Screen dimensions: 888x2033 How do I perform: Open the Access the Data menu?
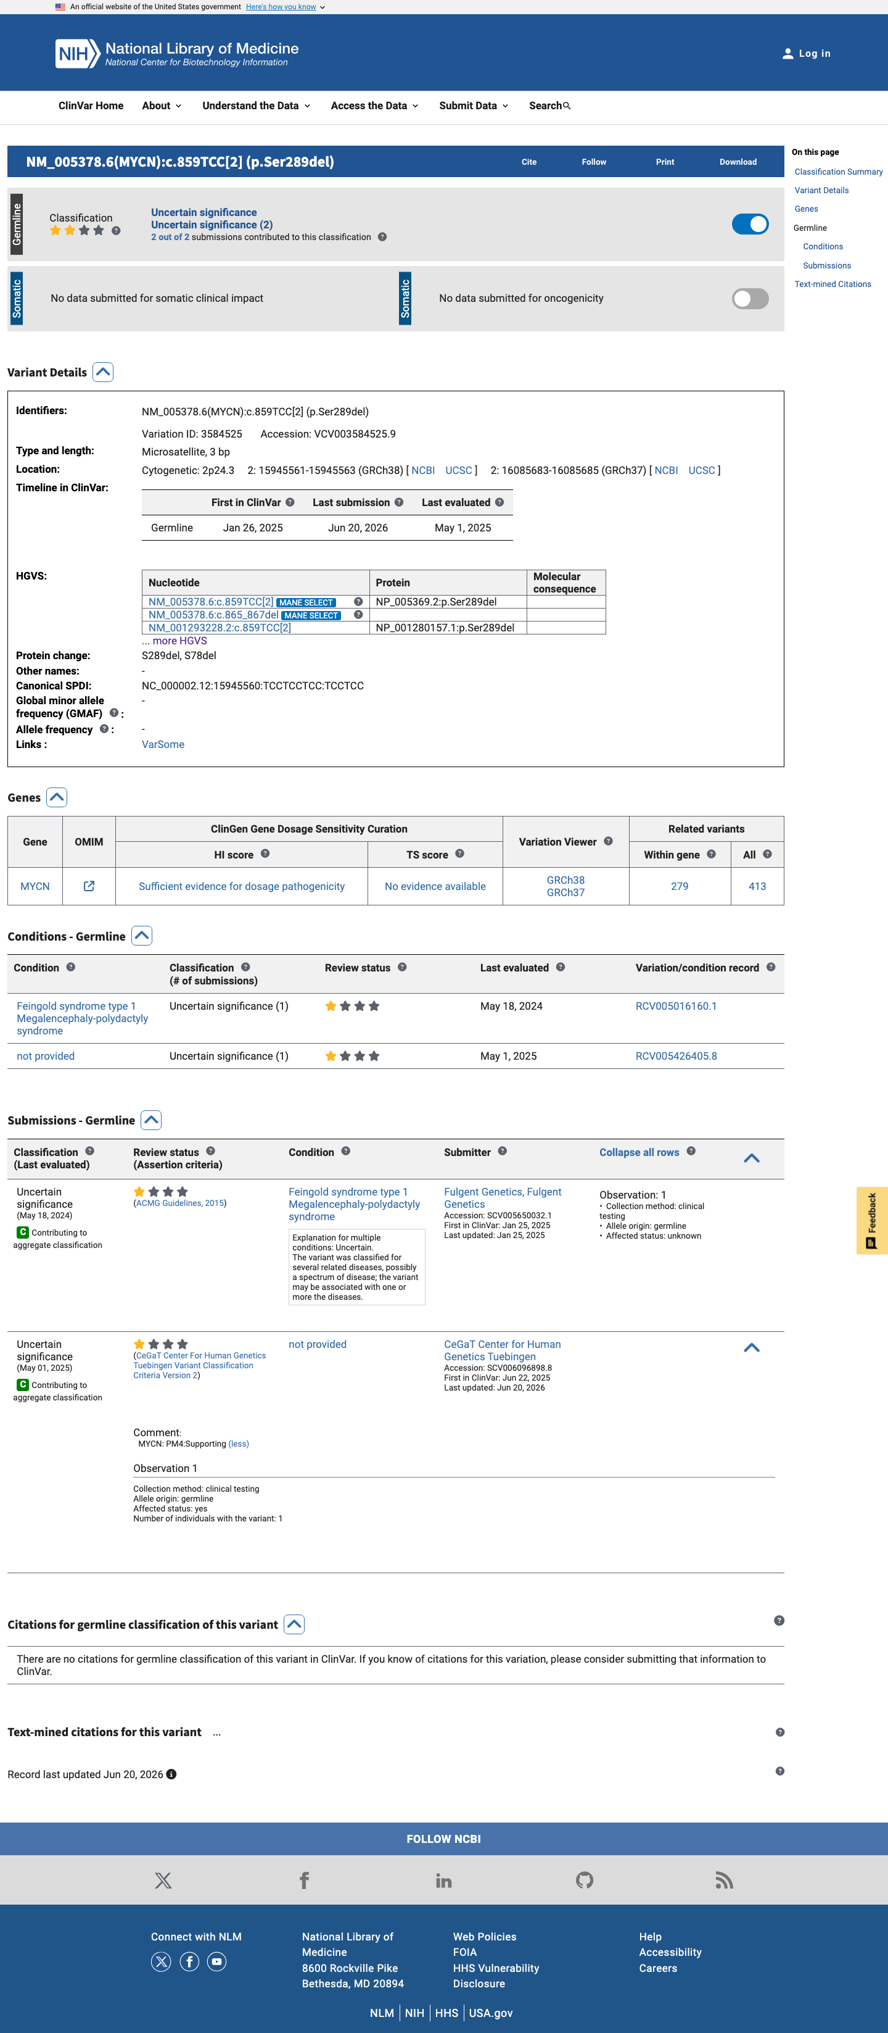[x=374, y=106]
